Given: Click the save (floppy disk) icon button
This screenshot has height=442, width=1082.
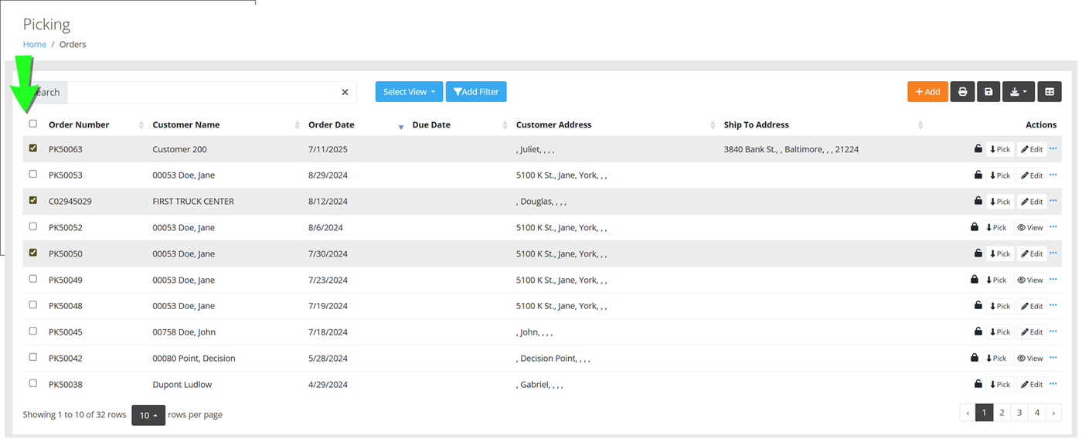Looking at the screenshot, I should point(988,92).
